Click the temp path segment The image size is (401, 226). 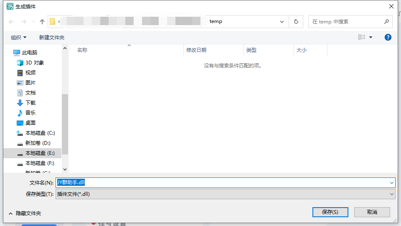click(x=216, y=21)
